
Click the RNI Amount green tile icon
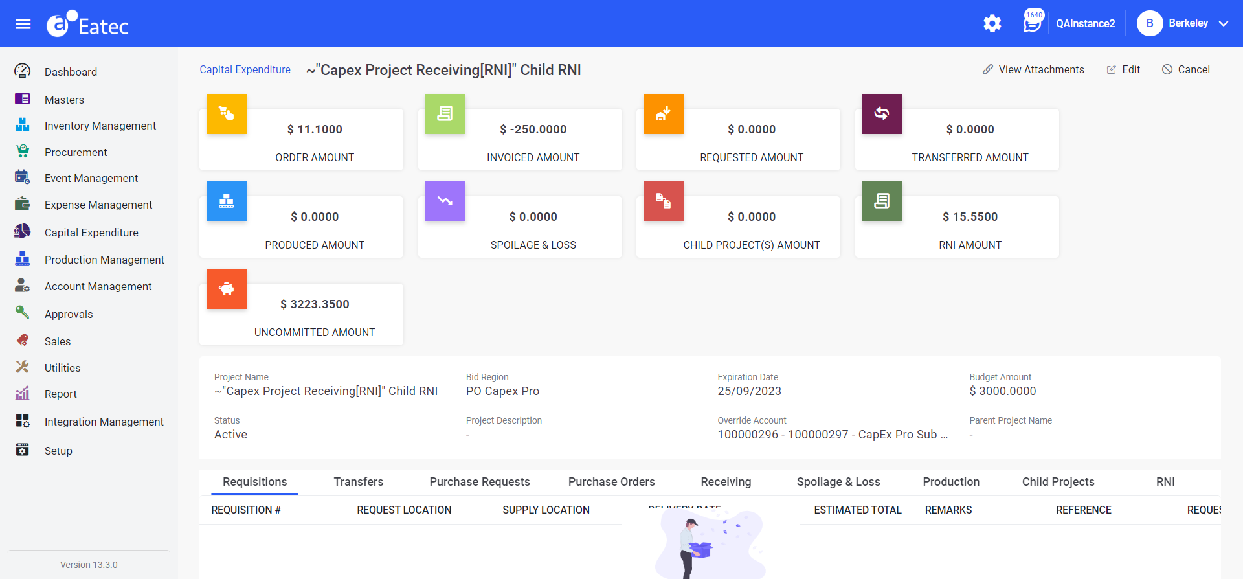coord(882,201)
